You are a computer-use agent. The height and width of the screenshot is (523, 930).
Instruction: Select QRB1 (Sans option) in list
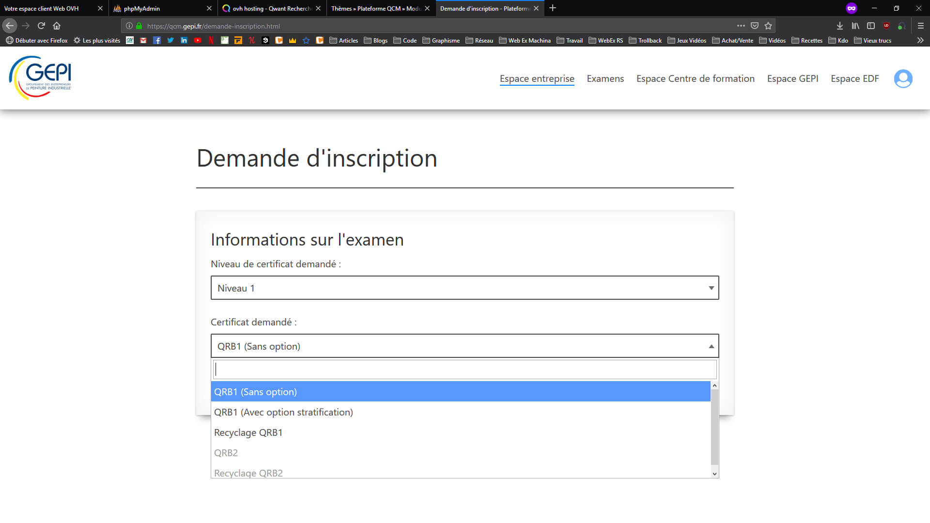tap(461, 392)
